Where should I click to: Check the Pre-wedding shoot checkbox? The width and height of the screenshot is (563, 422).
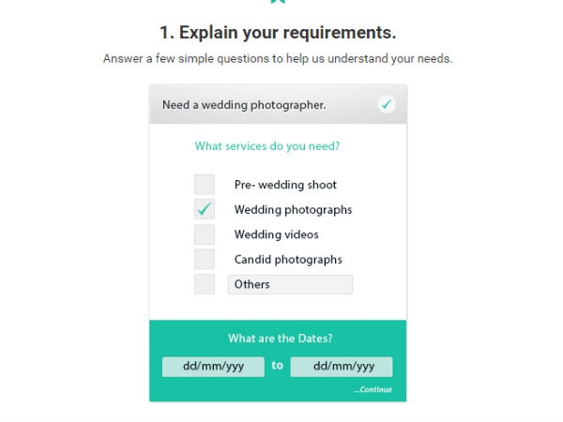(x=205, y=185)
